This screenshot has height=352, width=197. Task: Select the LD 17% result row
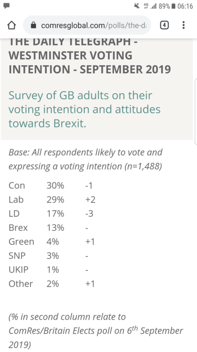pyautogui.click(x=51, y=214)
